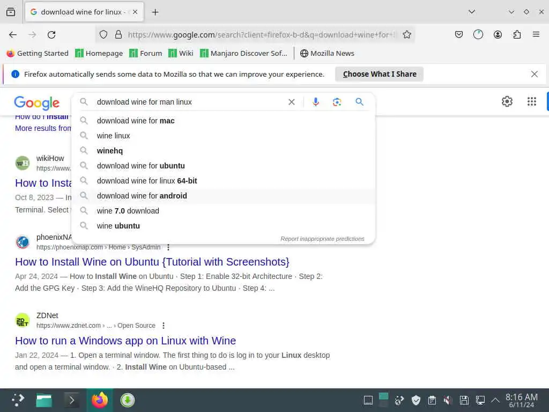Click the Google logo
Screen dimensions: 549x412
[37, 102]
